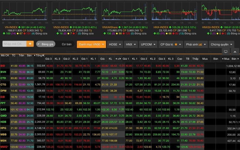This screenshot has height=150, width=240.
Task: Select the FPT stock symbol row
Action: pyautogui.click(x=3, y=103)
